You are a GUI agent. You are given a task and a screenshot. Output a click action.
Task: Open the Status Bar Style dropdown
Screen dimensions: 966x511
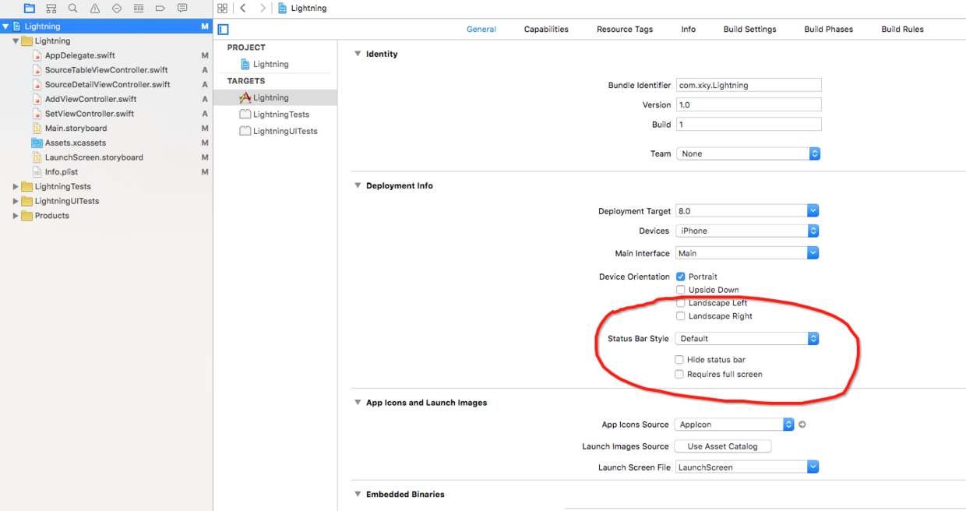[x=747, y=339]
